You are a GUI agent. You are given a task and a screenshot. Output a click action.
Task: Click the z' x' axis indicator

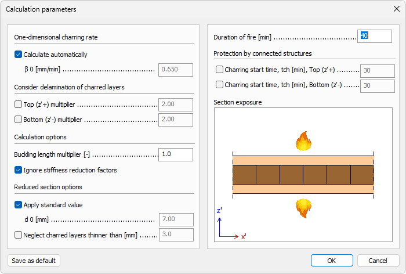coord(231,225)
